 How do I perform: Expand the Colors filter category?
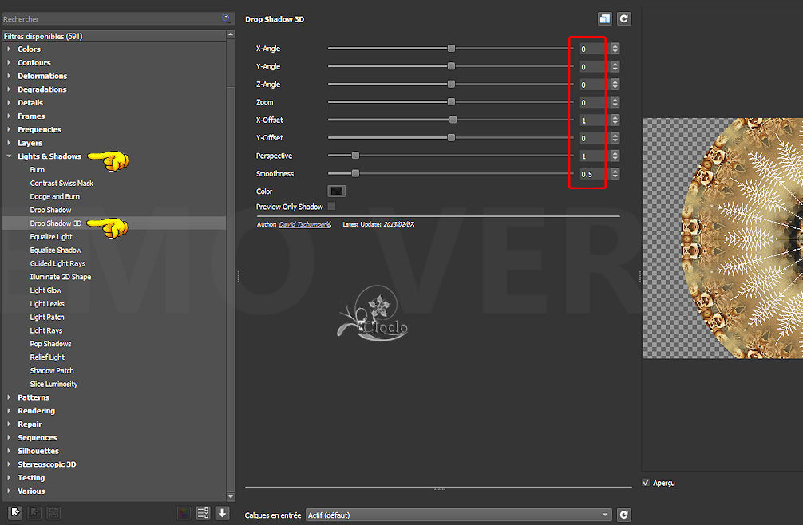tap(9, 49)
